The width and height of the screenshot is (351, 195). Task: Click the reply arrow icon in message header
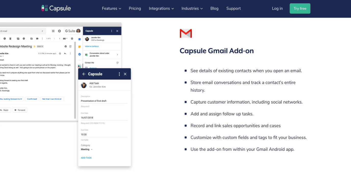pos(65,54)
